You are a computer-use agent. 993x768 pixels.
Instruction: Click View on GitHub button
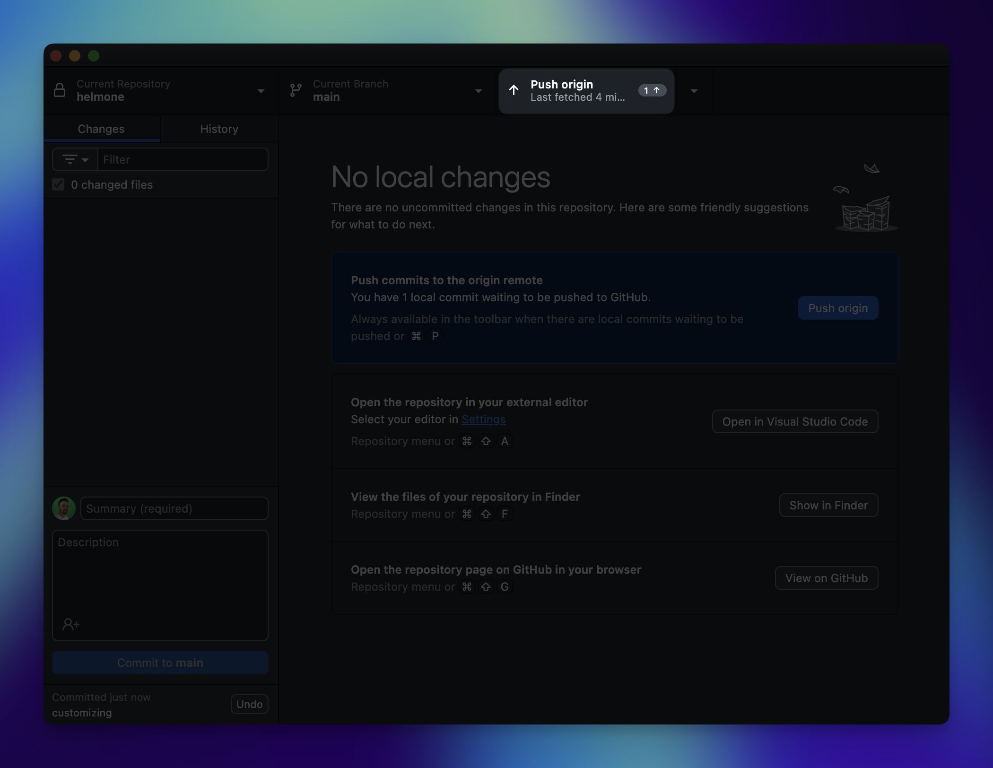pos(827,578)
